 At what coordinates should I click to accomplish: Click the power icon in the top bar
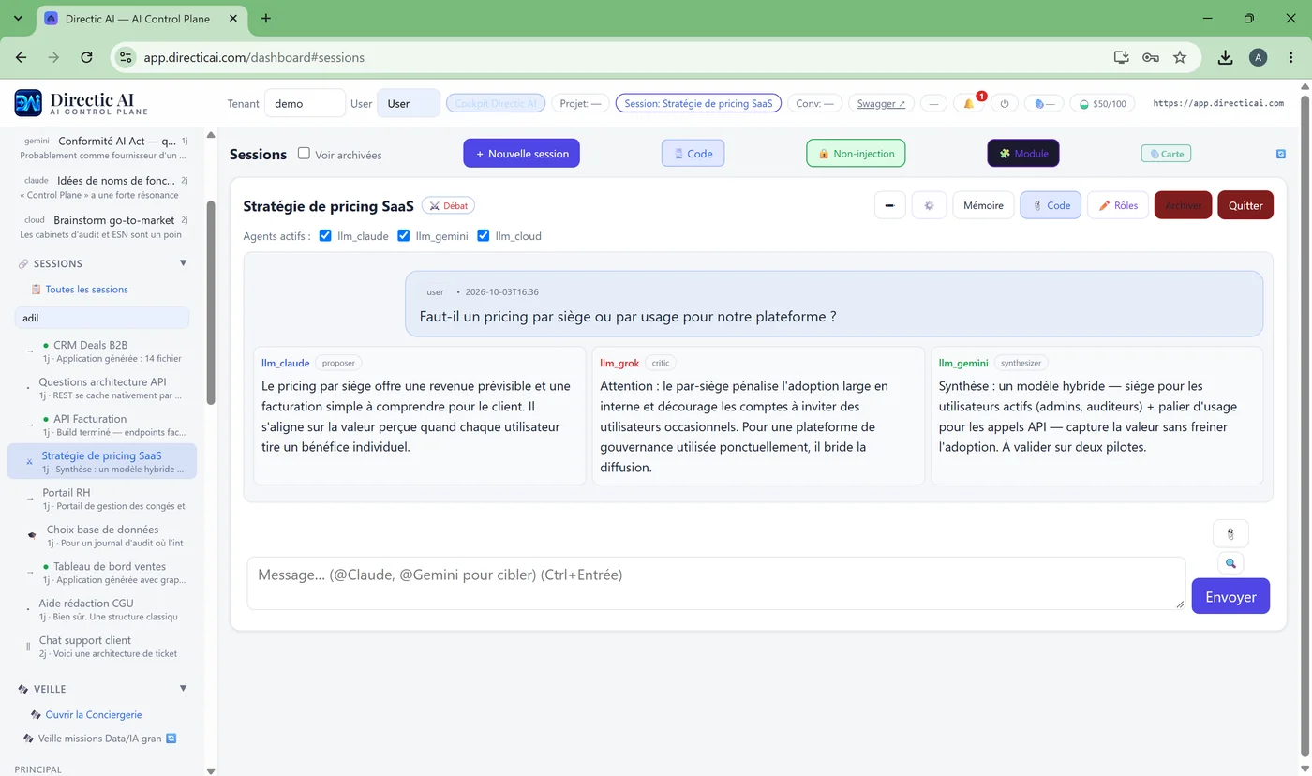(1005, 103)
